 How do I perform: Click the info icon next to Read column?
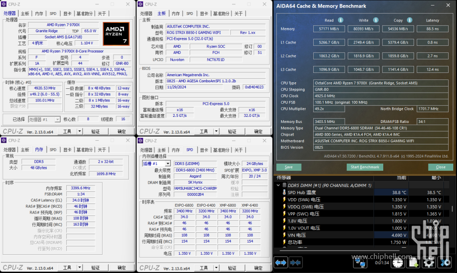(340, 20)
